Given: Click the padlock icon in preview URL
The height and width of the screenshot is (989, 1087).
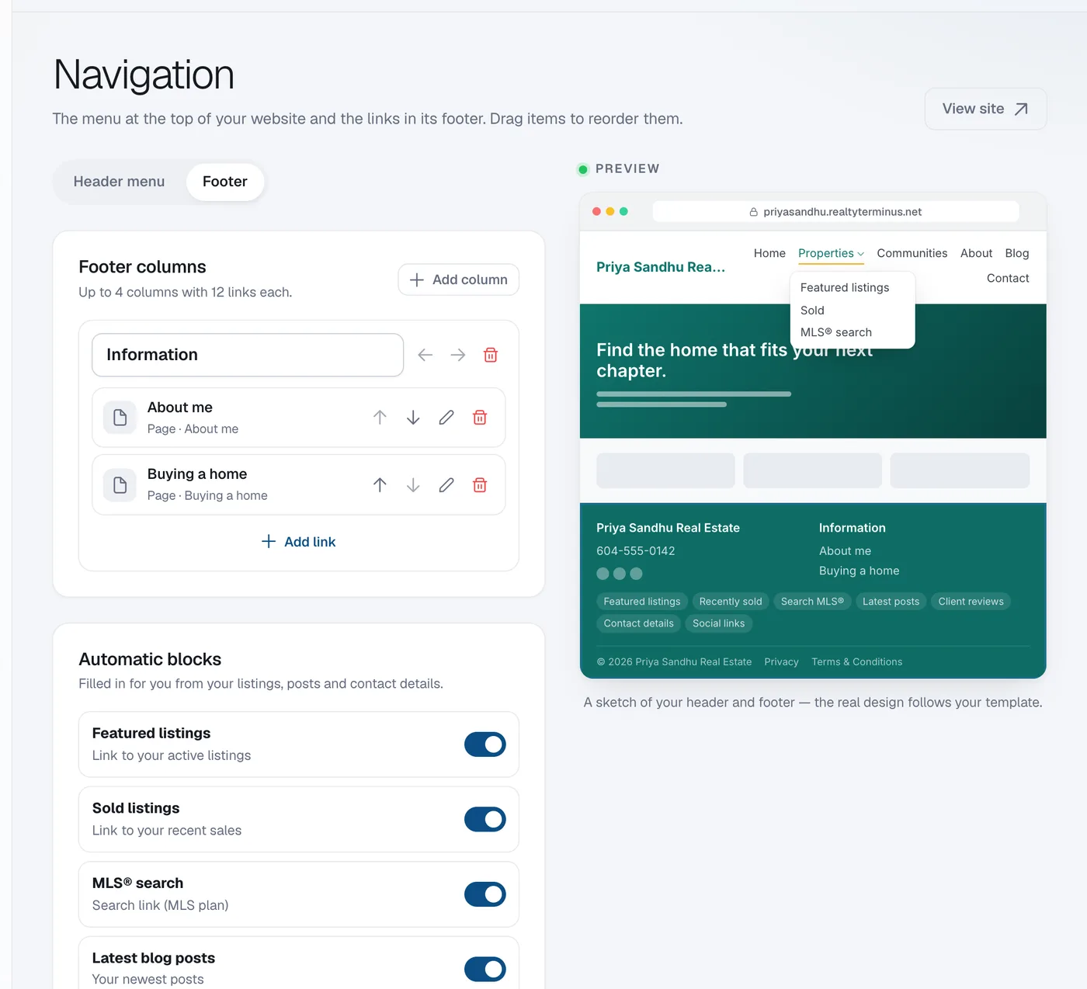Looking at the screenshot, I should pos(753,212).
